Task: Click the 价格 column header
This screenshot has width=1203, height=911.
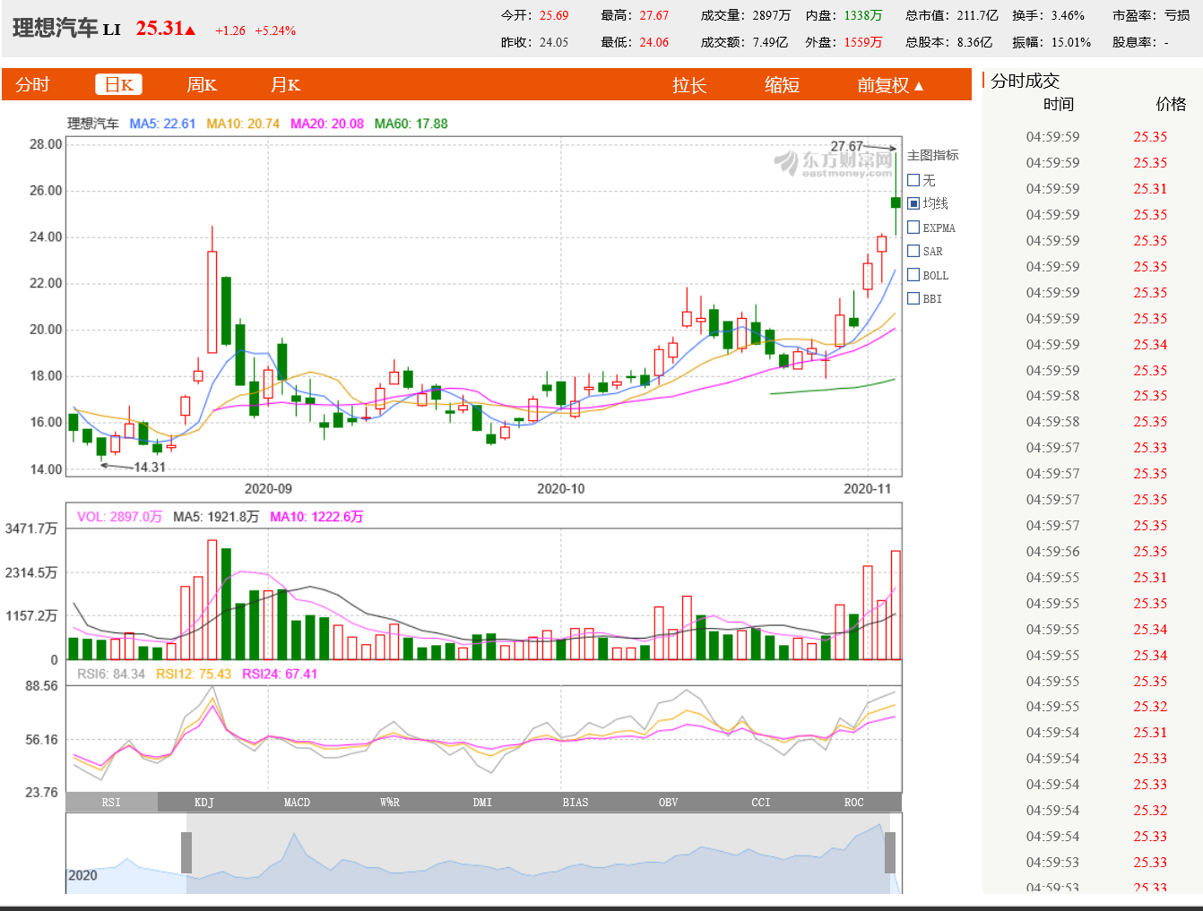Action: 1171,104
